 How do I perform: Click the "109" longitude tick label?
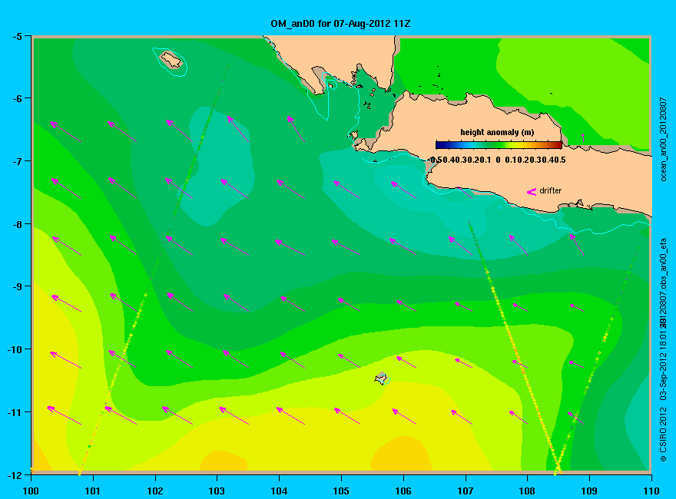coord(589,491)
